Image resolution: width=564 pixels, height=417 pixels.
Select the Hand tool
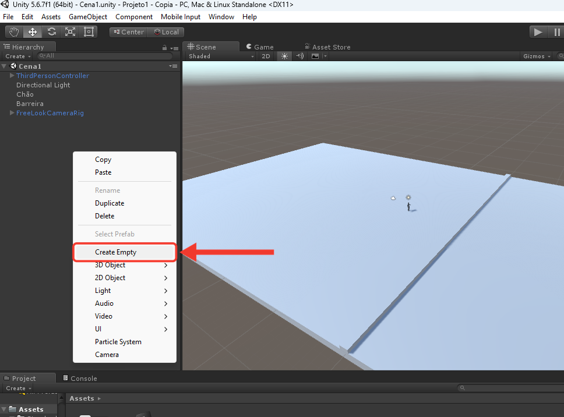15,32
